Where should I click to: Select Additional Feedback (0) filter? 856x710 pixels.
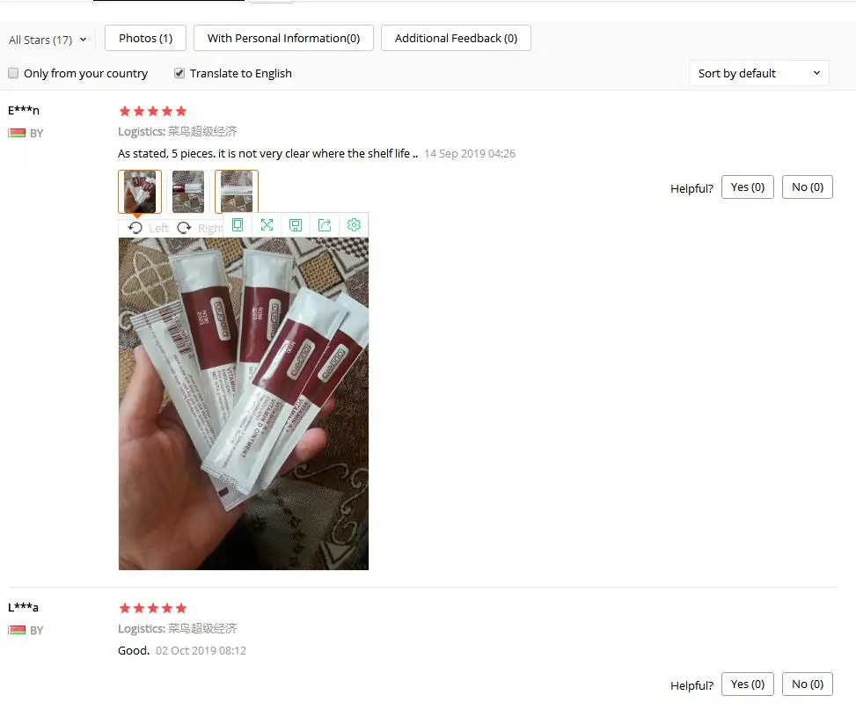pyautogui.click(x=456, y=38)
